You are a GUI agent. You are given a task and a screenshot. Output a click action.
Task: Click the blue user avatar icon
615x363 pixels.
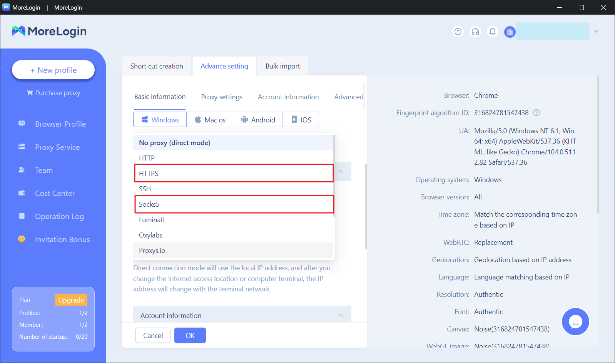510,32
